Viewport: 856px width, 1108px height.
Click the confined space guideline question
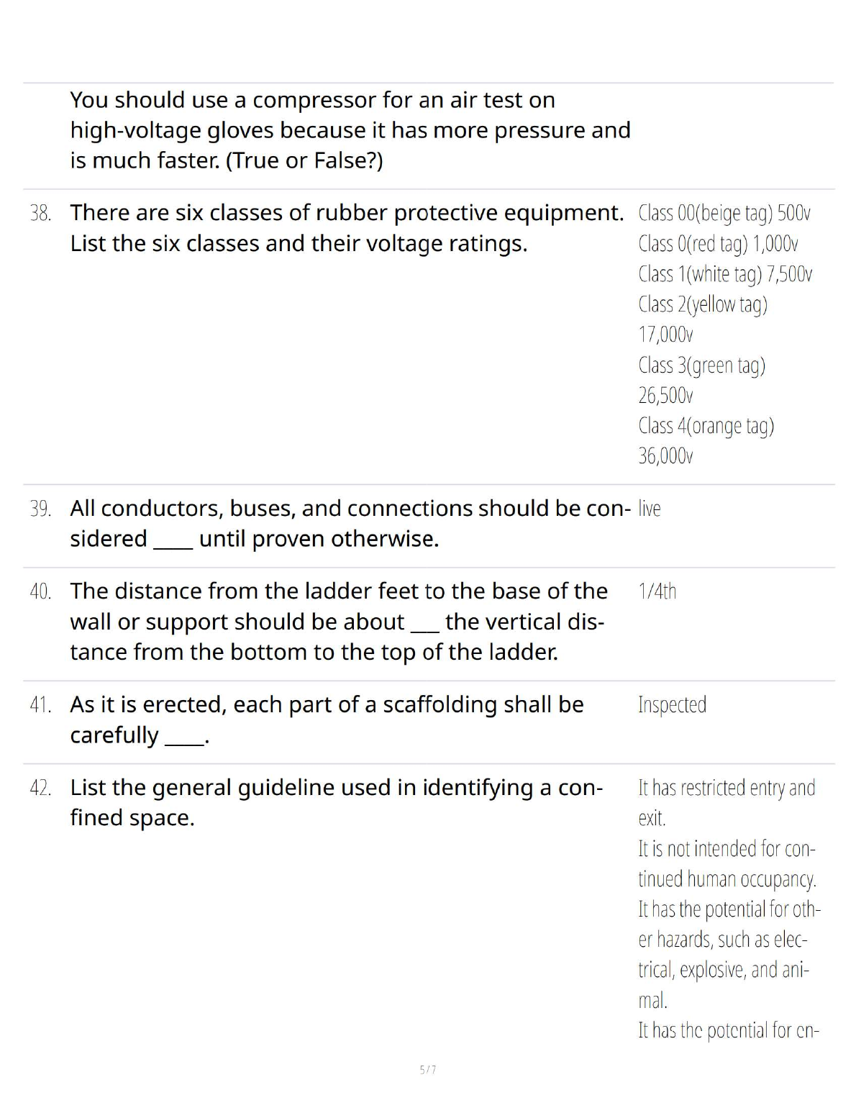336,802
